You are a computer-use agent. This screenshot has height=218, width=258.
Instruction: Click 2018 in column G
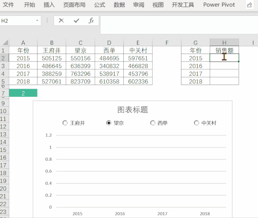coord(196,81)
